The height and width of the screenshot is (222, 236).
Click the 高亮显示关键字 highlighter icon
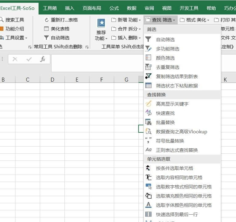(x=148, y=104)
